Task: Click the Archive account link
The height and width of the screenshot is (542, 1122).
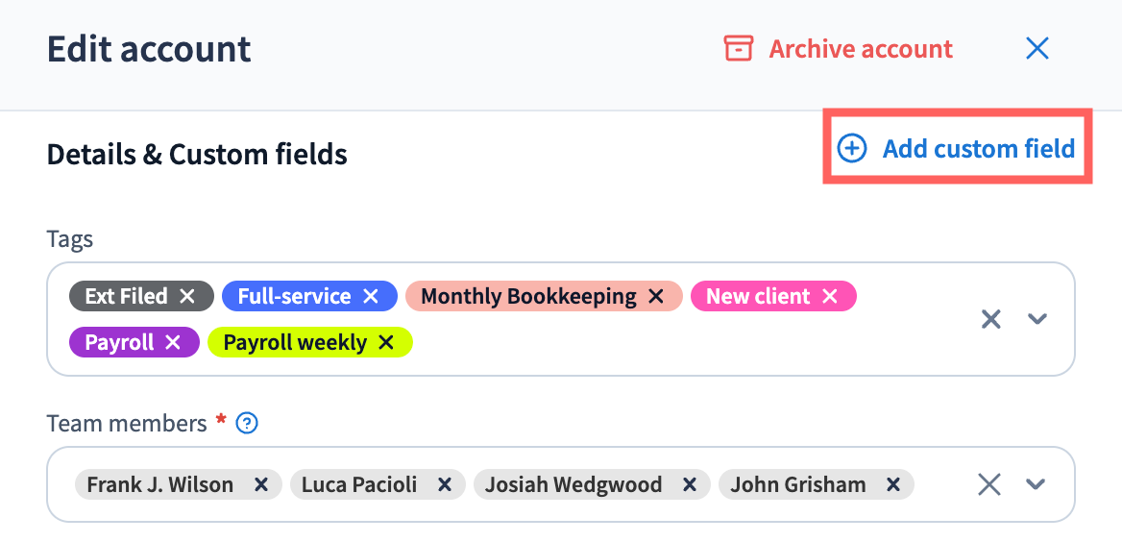Action: (x=861, y=48)
